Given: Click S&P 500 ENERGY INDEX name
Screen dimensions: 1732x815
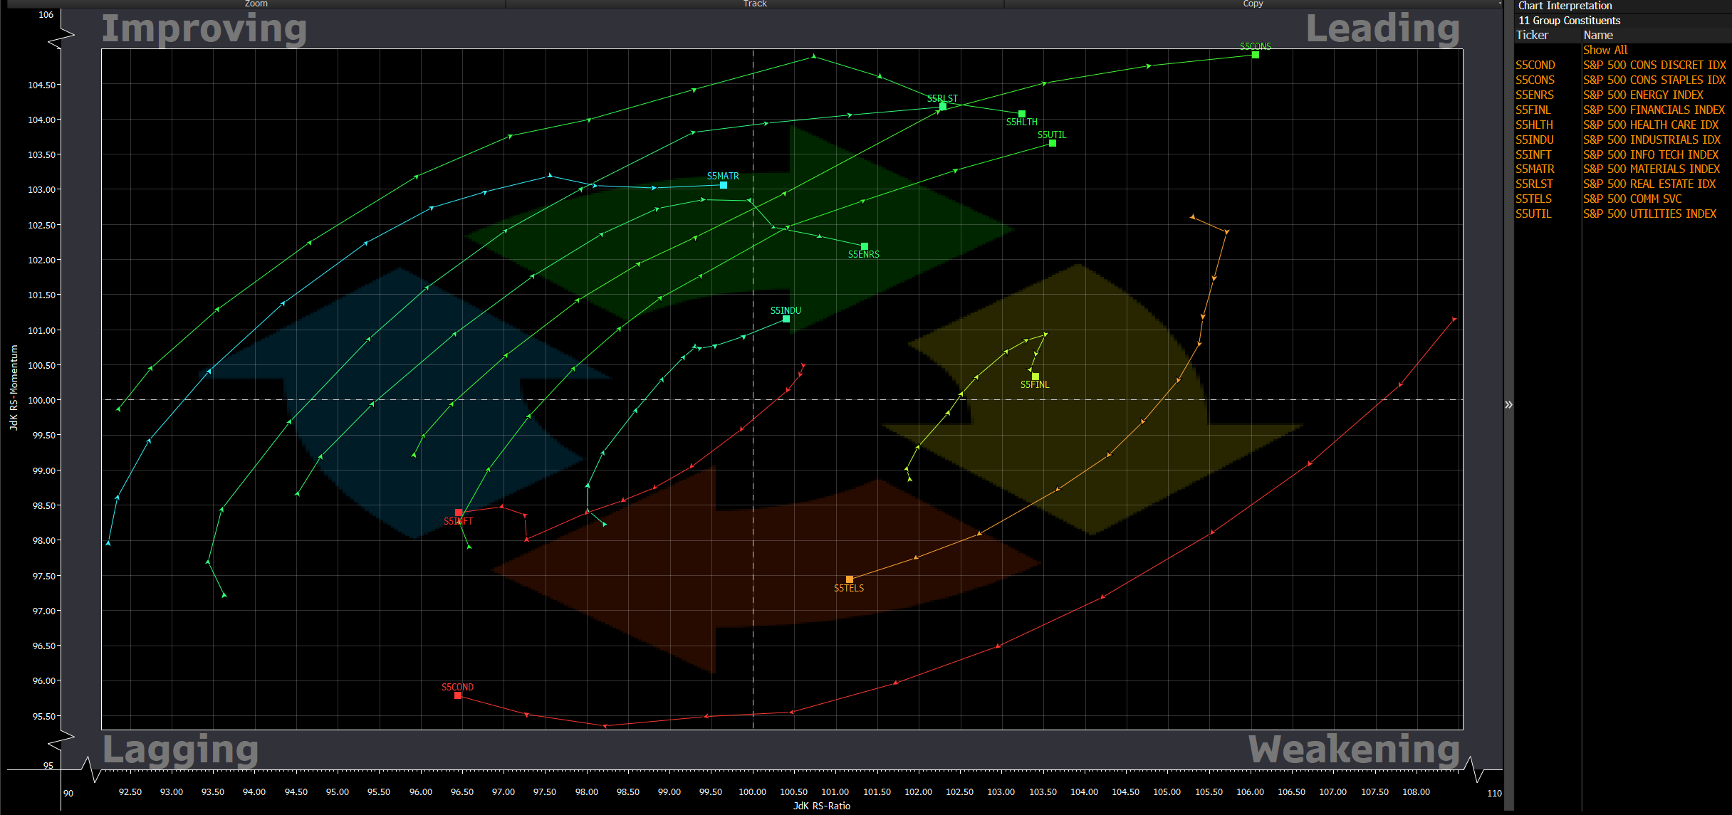Looking at the screenshot, I should (1643, 95).
